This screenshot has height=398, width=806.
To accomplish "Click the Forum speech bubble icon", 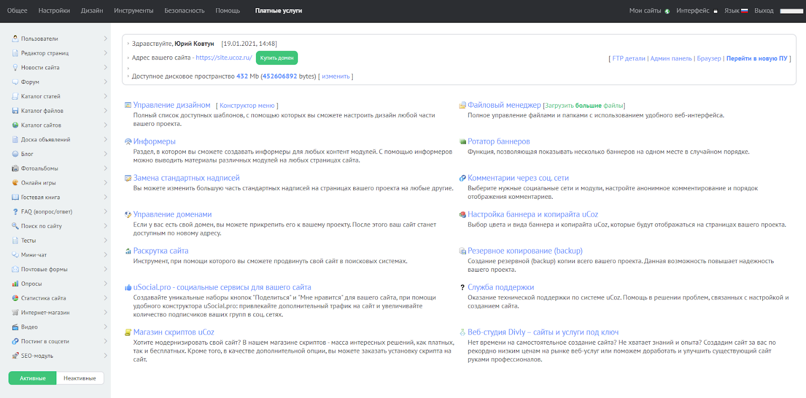I will coord(15,82).
